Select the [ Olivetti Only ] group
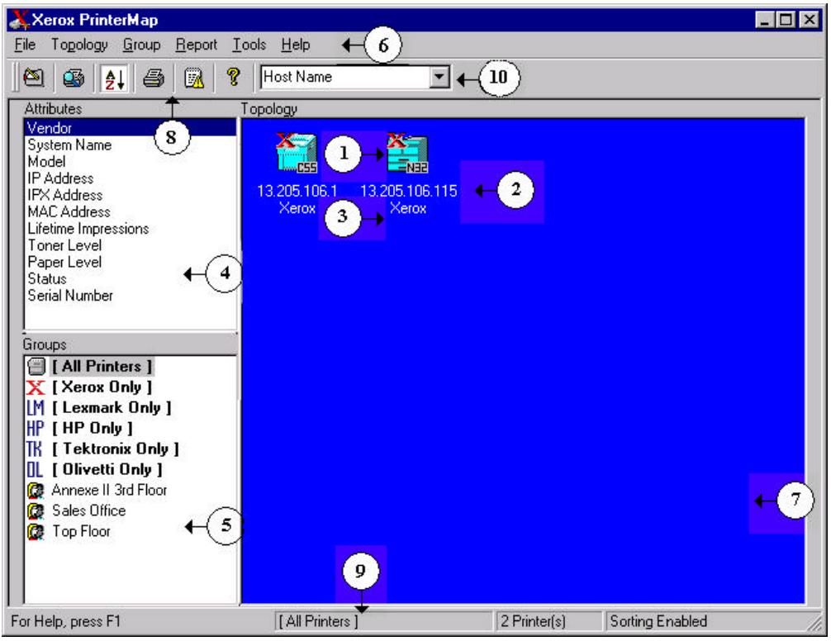 [x=107, y=469]
